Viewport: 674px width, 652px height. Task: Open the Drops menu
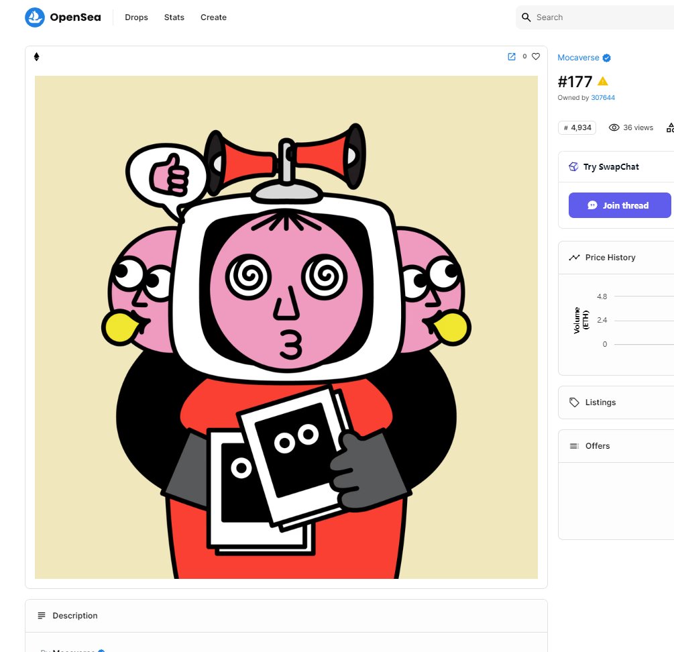136,17
